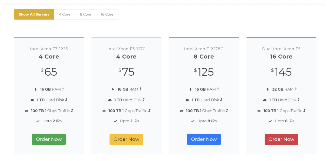Click RAM upgrade arrow on E3-1225 card
Image resolution: width=327 pixels, height=161 pixels.
click(63, 89)
